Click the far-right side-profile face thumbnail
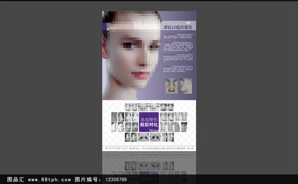The width and height of the screenshot is (298, 184). click(184, 127)
